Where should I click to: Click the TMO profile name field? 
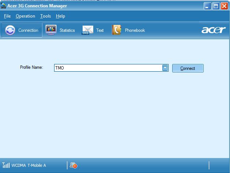111,68
